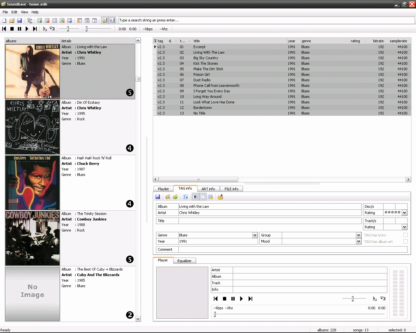Click the music folder icon in TAG toolbar
The height and width of the screenshot is (333, 416).
(220, 197)
